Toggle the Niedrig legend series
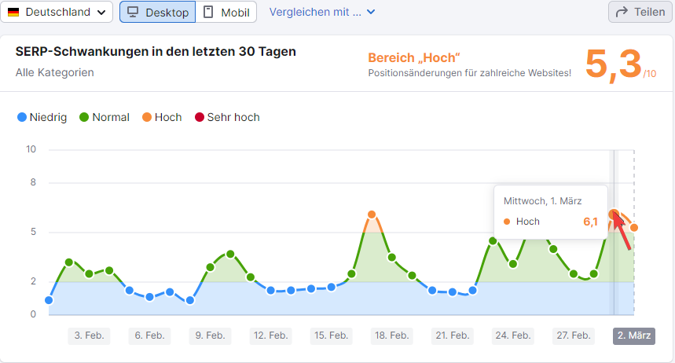 point(42,117)
